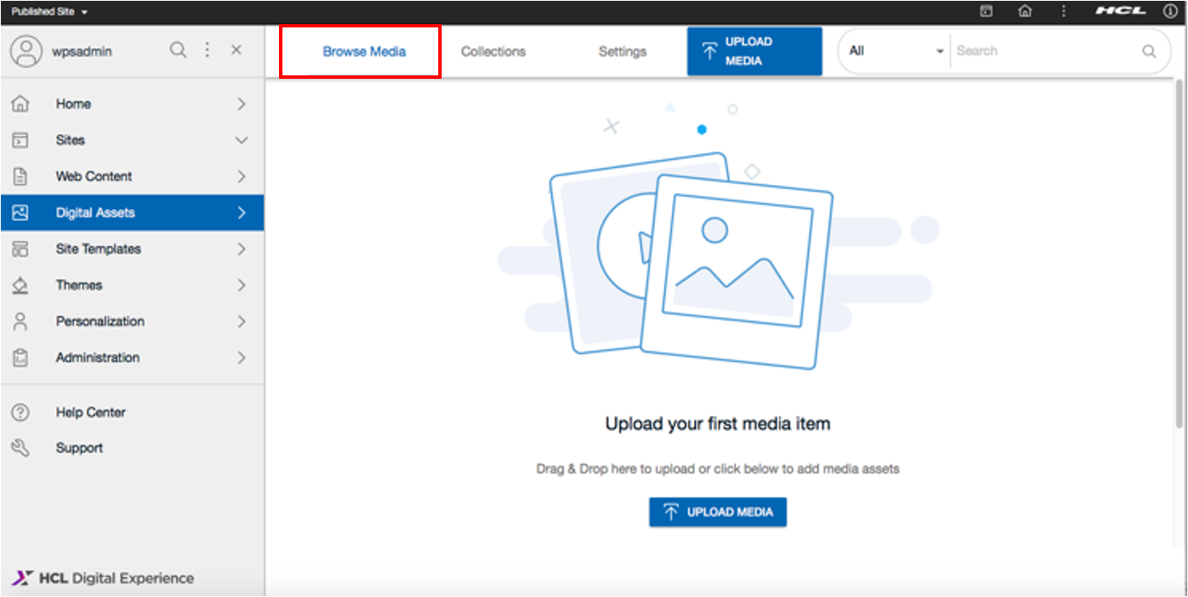Select the Digital Assets menu item
This screenshot has height=597, width=1188.
pos(132,212)
